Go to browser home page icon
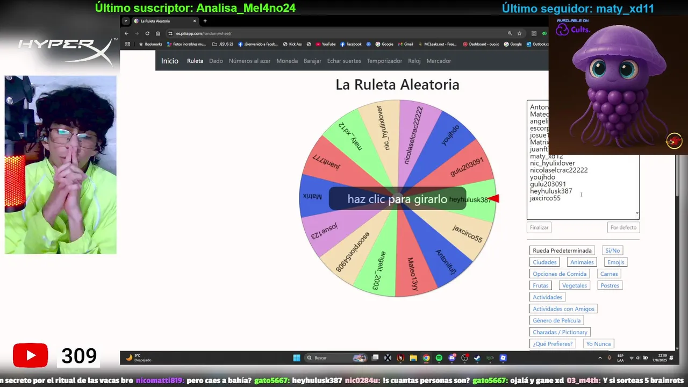The width and height of the screenshot is (688, 387). pos(157,33)
